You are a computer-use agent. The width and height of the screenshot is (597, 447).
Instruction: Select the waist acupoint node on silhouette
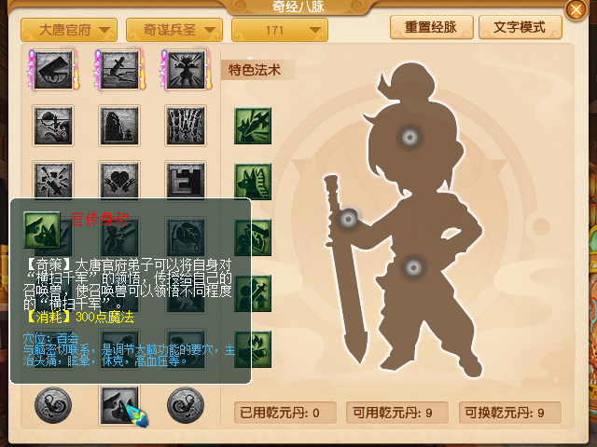(413, 267)
